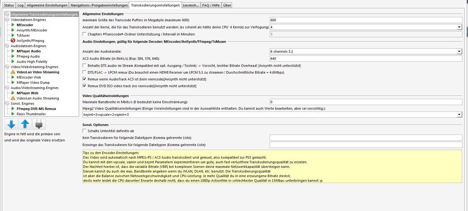
Task: Open the Navigations-/Freigabeeinstellungen tab
Action: [x=99, y=5]
